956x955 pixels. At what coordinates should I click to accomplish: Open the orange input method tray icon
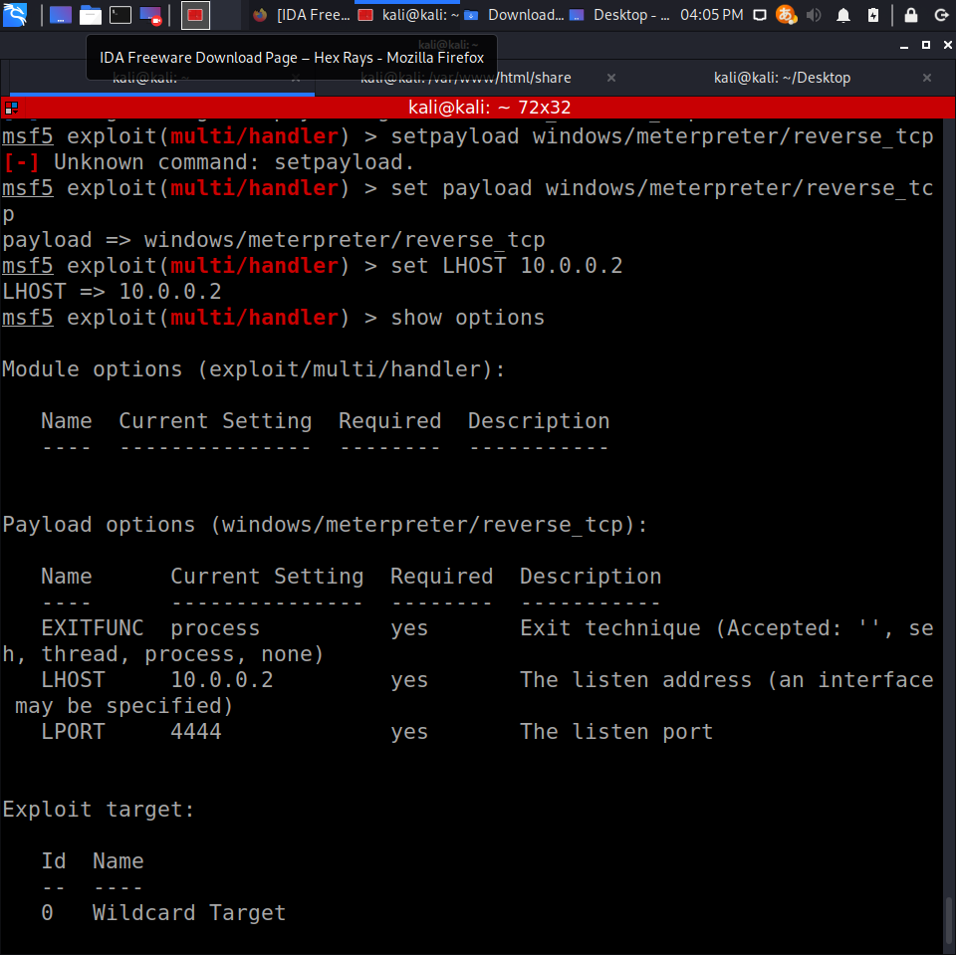coord(786,15)
